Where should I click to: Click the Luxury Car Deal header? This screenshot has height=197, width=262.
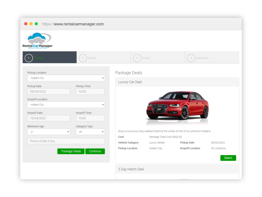coord(177,82)
